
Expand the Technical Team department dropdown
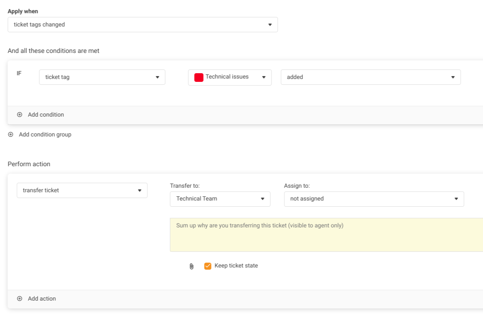click(220, 199)
